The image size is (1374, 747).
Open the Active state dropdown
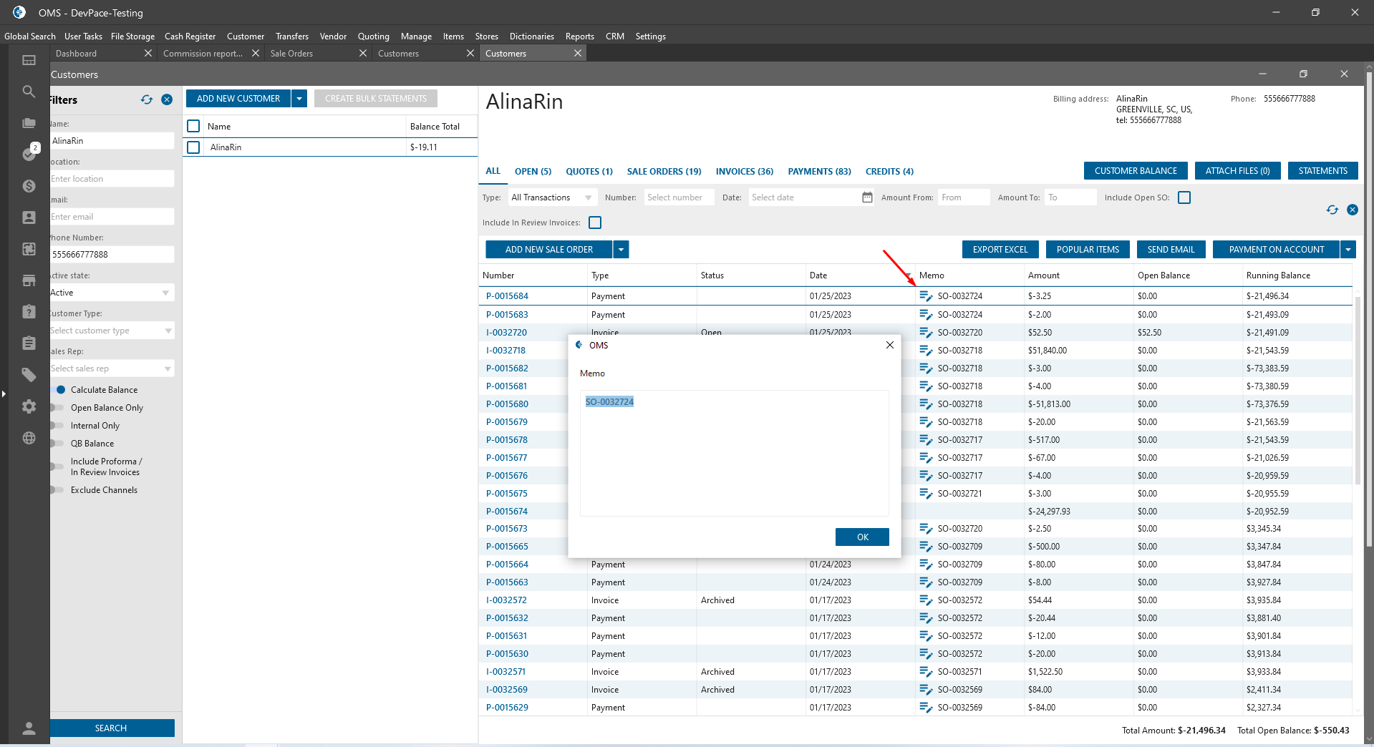coord(112,293)
